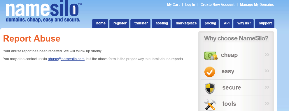Click the Report Abuse heading
Viewport: 289px width, 111px height.
coord(32,39)
